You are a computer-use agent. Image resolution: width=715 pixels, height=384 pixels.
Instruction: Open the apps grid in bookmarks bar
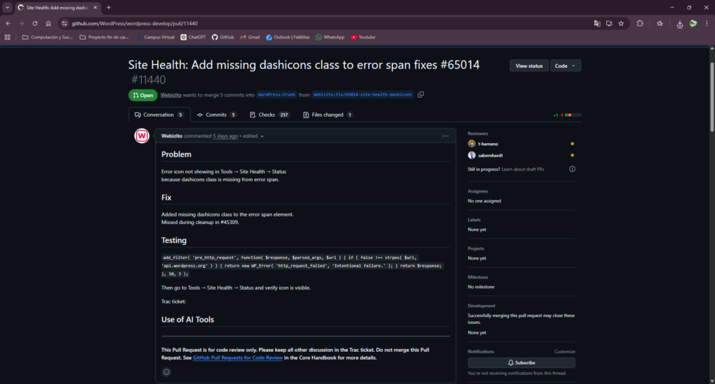click(7, 38)
